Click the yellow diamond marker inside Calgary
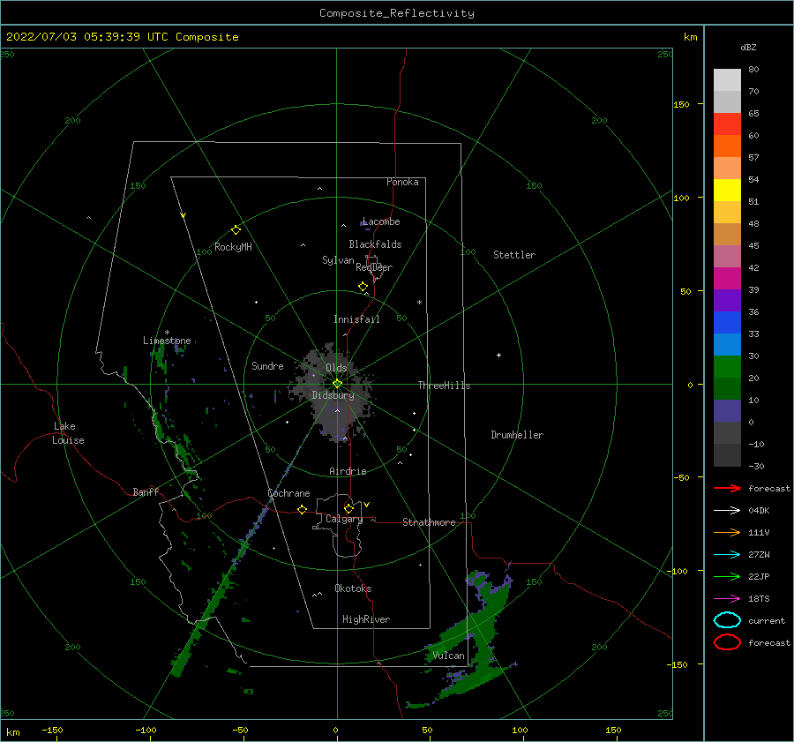The height and width of the screenshot is (742, 794). point(348,508)
